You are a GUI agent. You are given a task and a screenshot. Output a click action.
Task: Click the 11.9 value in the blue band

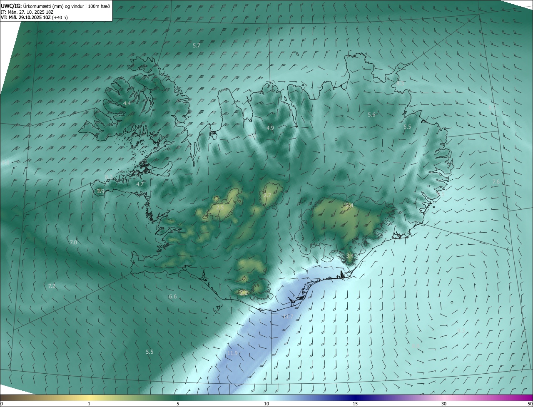pos(232,353)
